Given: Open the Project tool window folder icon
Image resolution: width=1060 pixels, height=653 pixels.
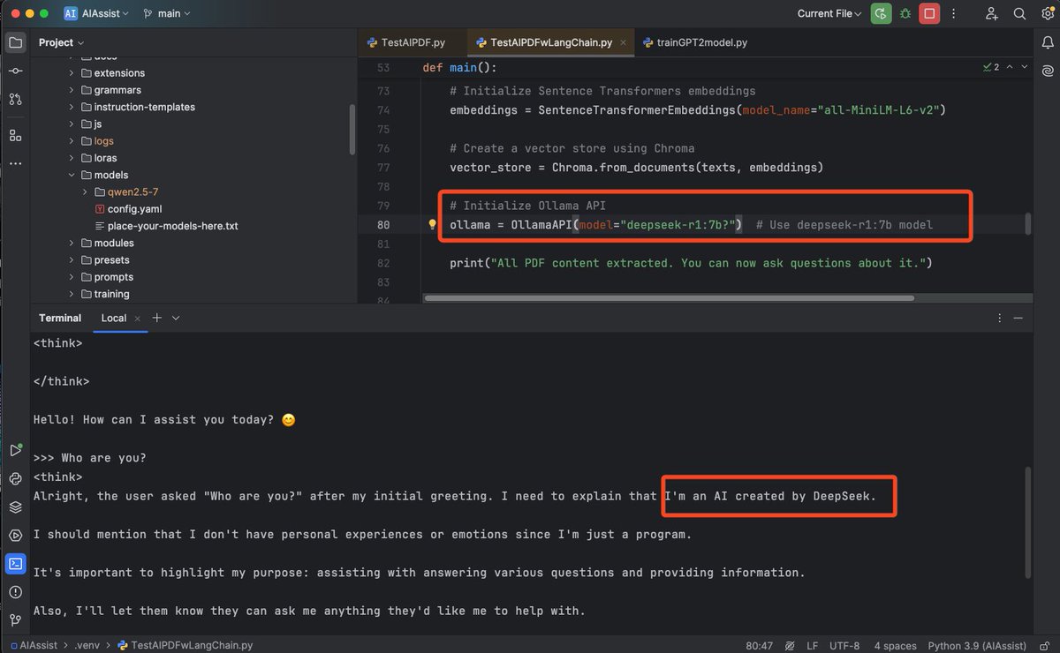Looking at the screenshot, I should tap(15, 42).
